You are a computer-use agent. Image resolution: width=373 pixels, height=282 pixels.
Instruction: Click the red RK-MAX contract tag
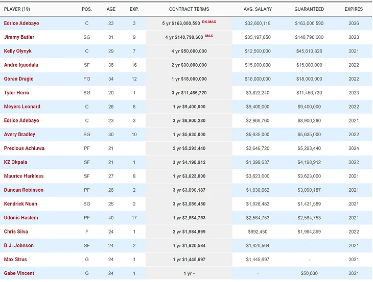point(209,22)
